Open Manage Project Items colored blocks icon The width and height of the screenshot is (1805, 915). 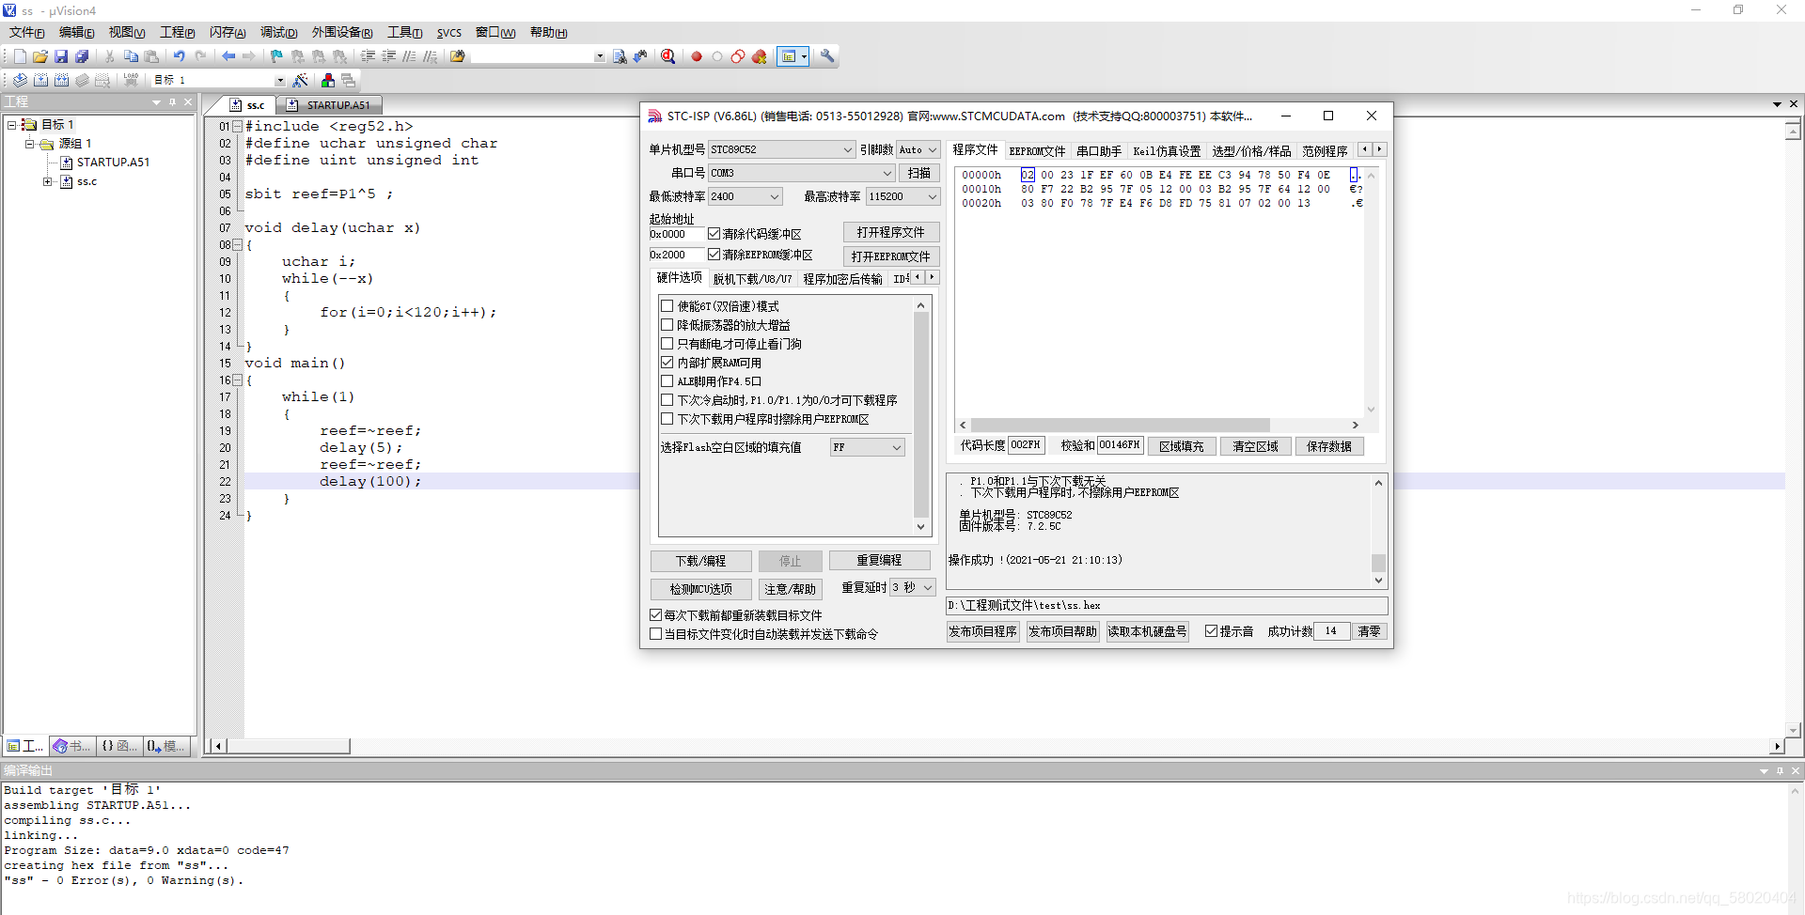coord(328,80)
